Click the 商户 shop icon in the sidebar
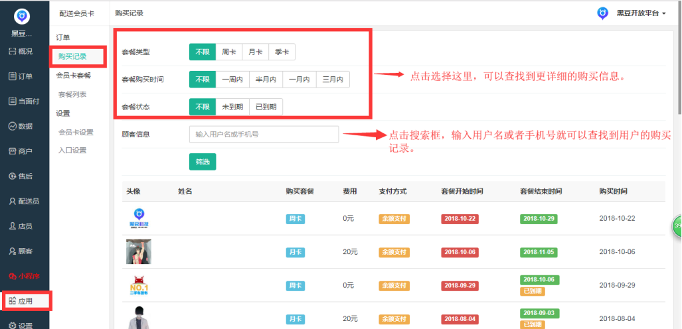The image size is (682, 329). click(12, 151)
